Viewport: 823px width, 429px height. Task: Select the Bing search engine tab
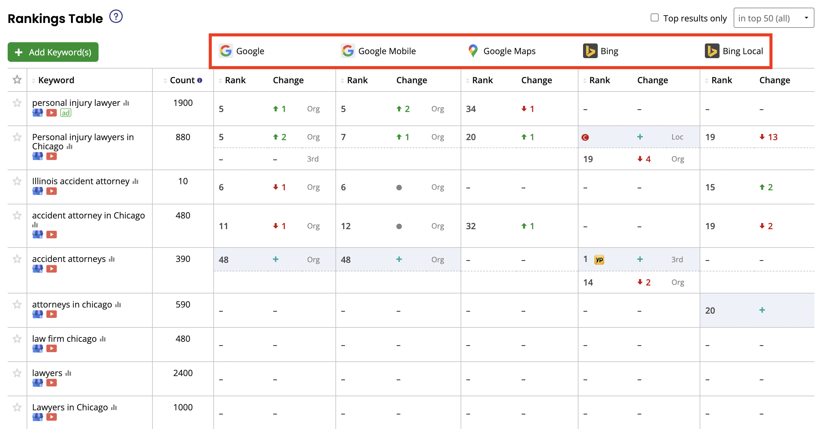(x=600, y=51)
